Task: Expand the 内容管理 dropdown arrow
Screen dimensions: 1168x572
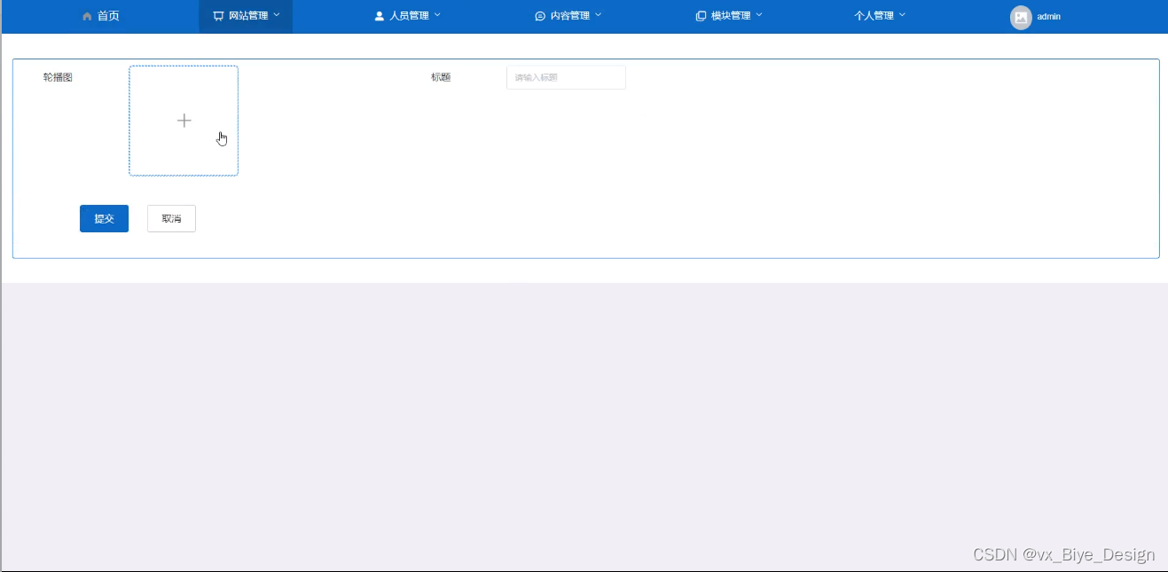Action: (598, 15)
